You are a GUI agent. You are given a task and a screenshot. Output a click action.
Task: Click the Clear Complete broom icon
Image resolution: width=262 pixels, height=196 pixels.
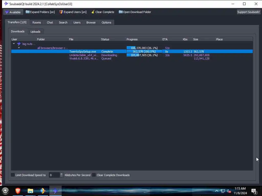pos(93,12)
